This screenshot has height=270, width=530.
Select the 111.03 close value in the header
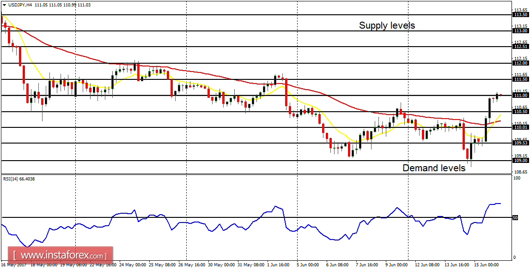(x=85, y=5)
